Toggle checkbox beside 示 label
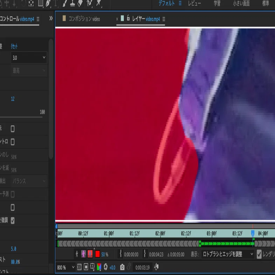Viewport: 275px width, 275px height. [13, 129]
